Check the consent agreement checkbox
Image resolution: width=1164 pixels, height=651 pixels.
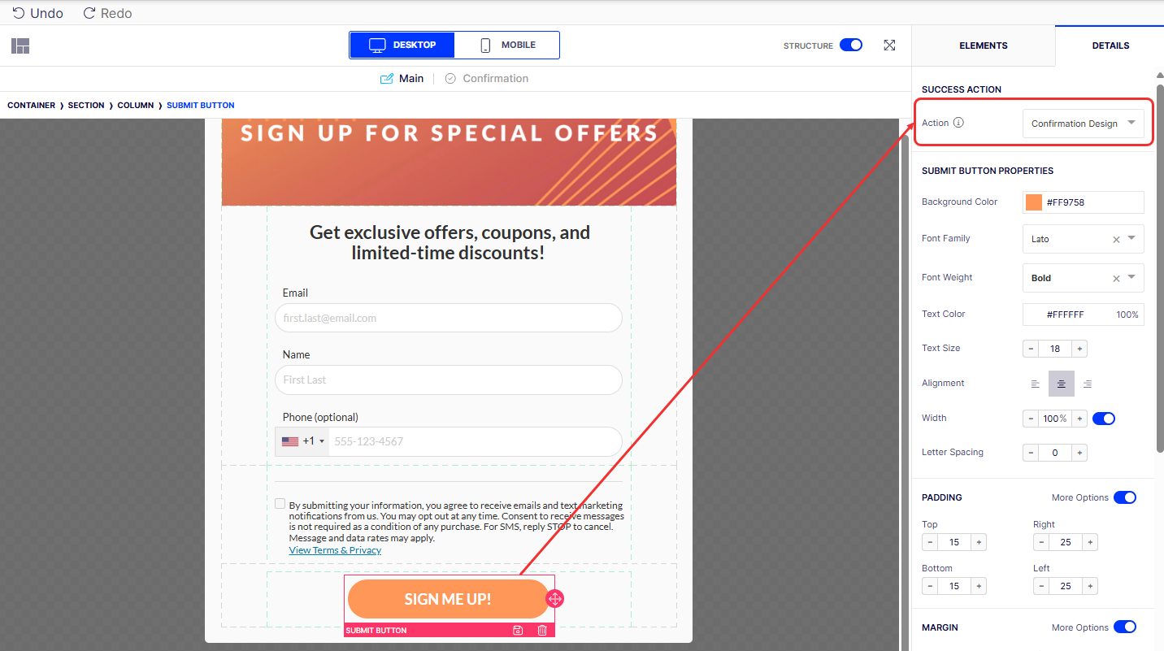280,504
